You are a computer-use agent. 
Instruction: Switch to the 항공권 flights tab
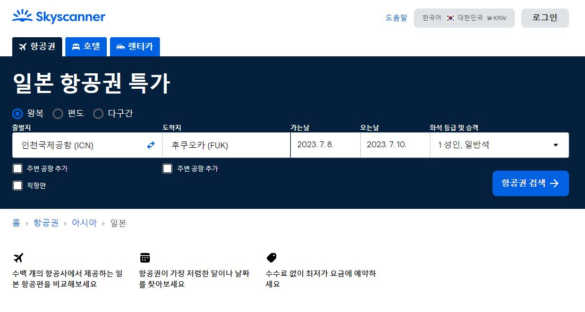click(37, 47)
